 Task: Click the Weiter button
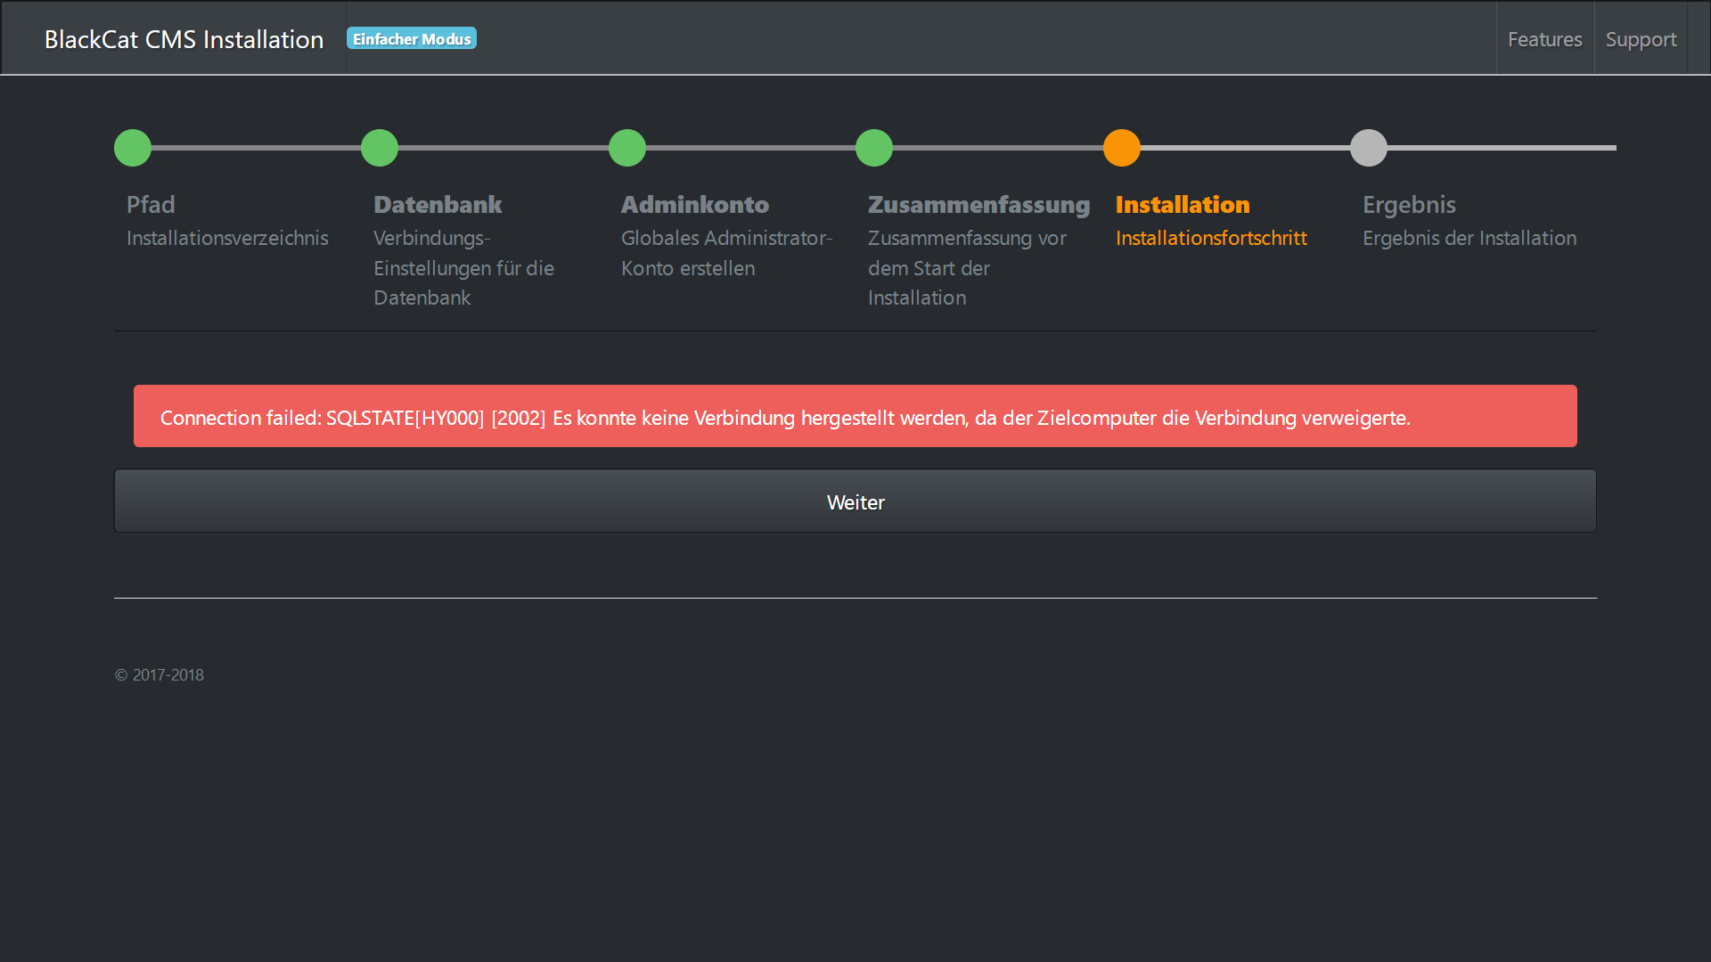855,501
